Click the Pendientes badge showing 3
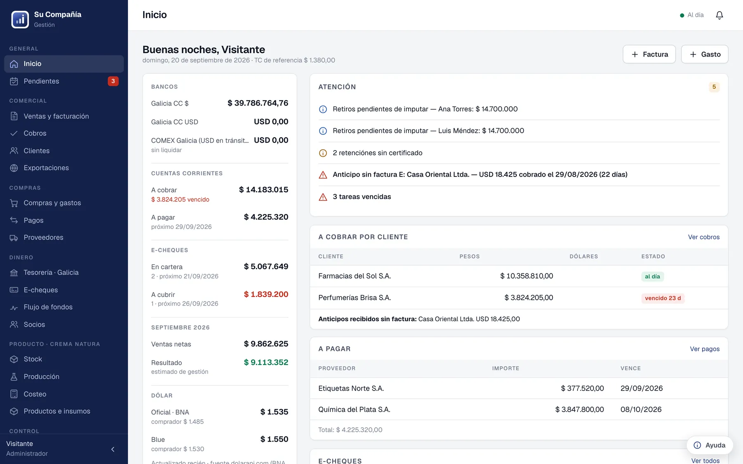The image size is (743, 464). point(113,81)
